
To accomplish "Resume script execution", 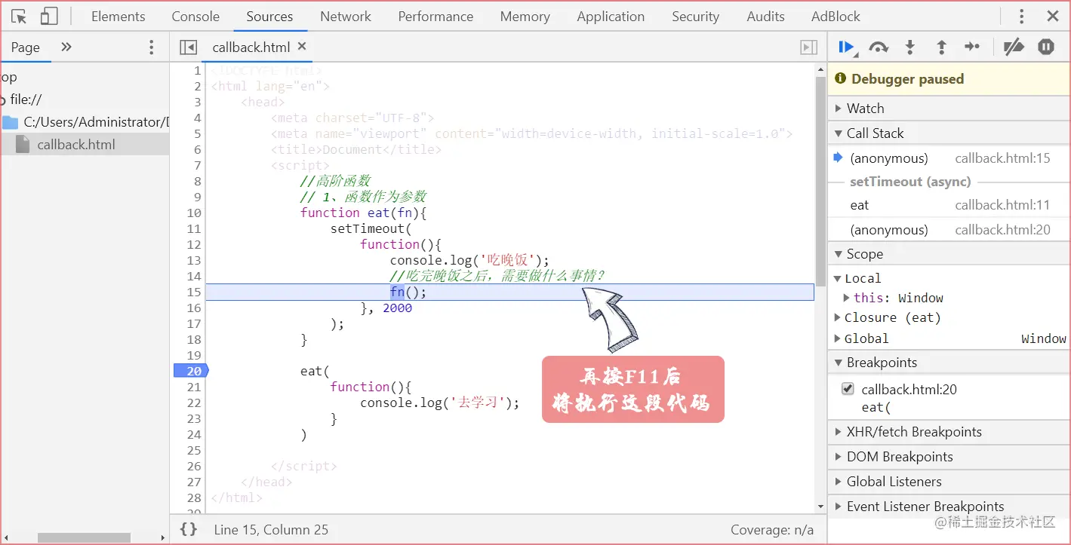I will point(846,47).
